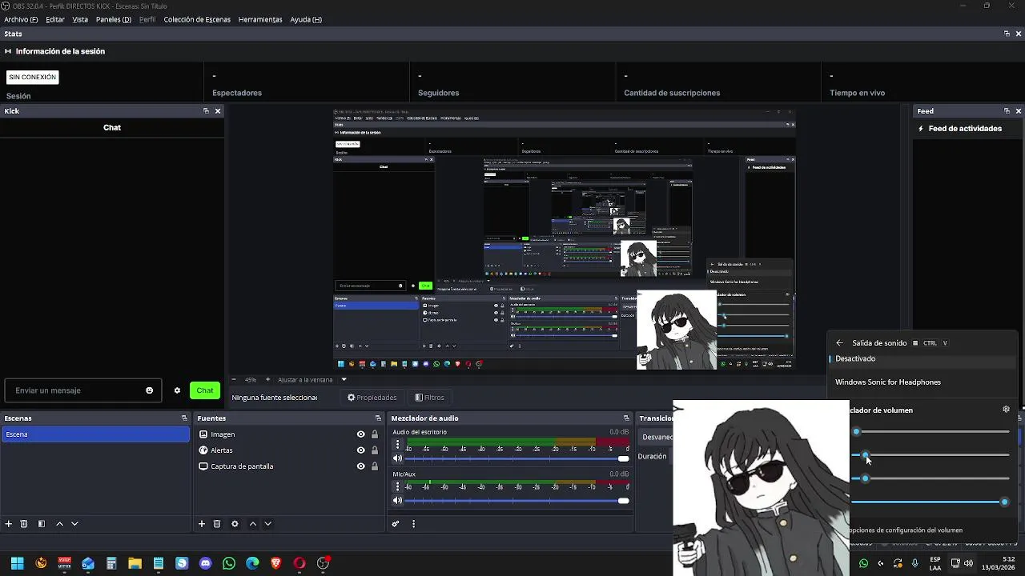Open the Vista menu
Screen dimensions: 1025x576
tap(80, 19)
